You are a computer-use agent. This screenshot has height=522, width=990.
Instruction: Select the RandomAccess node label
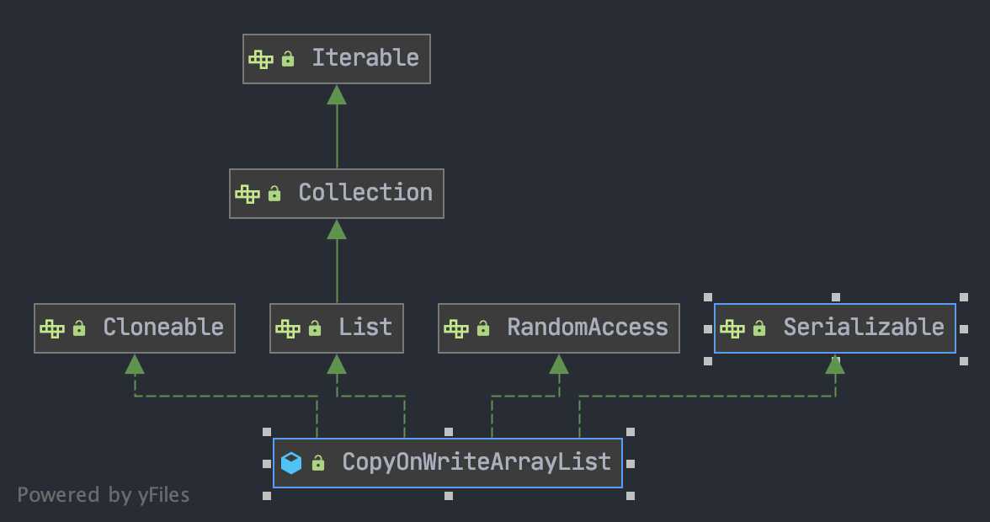point(588,328)
